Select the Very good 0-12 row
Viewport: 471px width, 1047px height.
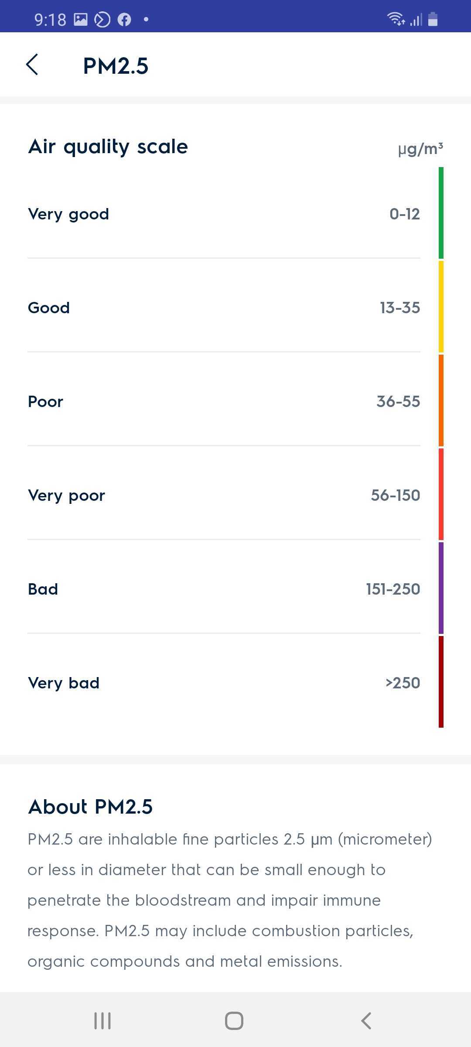(224, 214)
